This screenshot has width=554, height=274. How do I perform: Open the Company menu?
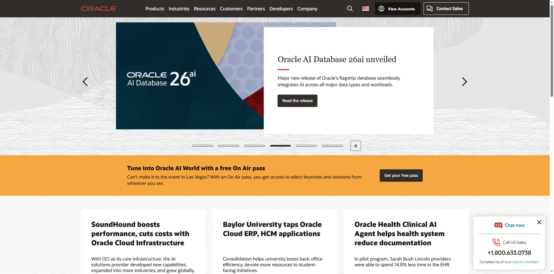[307, 9]
